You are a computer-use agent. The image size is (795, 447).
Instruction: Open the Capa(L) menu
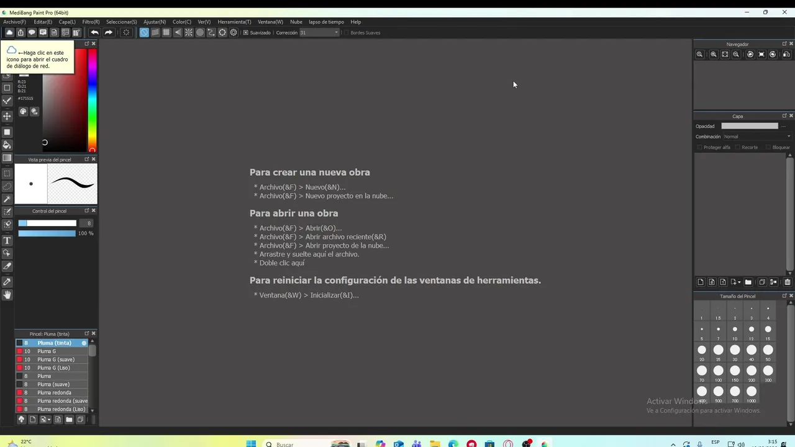click(x=67, y=22)
